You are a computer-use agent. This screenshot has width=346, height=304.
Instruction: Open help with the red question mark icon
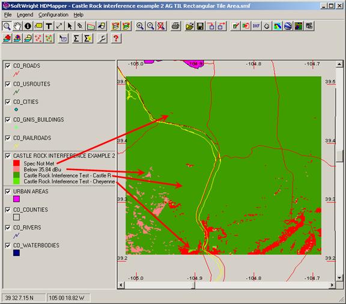click(116, 38)
